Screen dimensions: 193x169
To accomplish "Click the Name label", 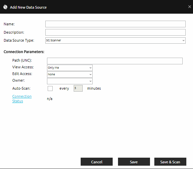I will pos(9,24).
